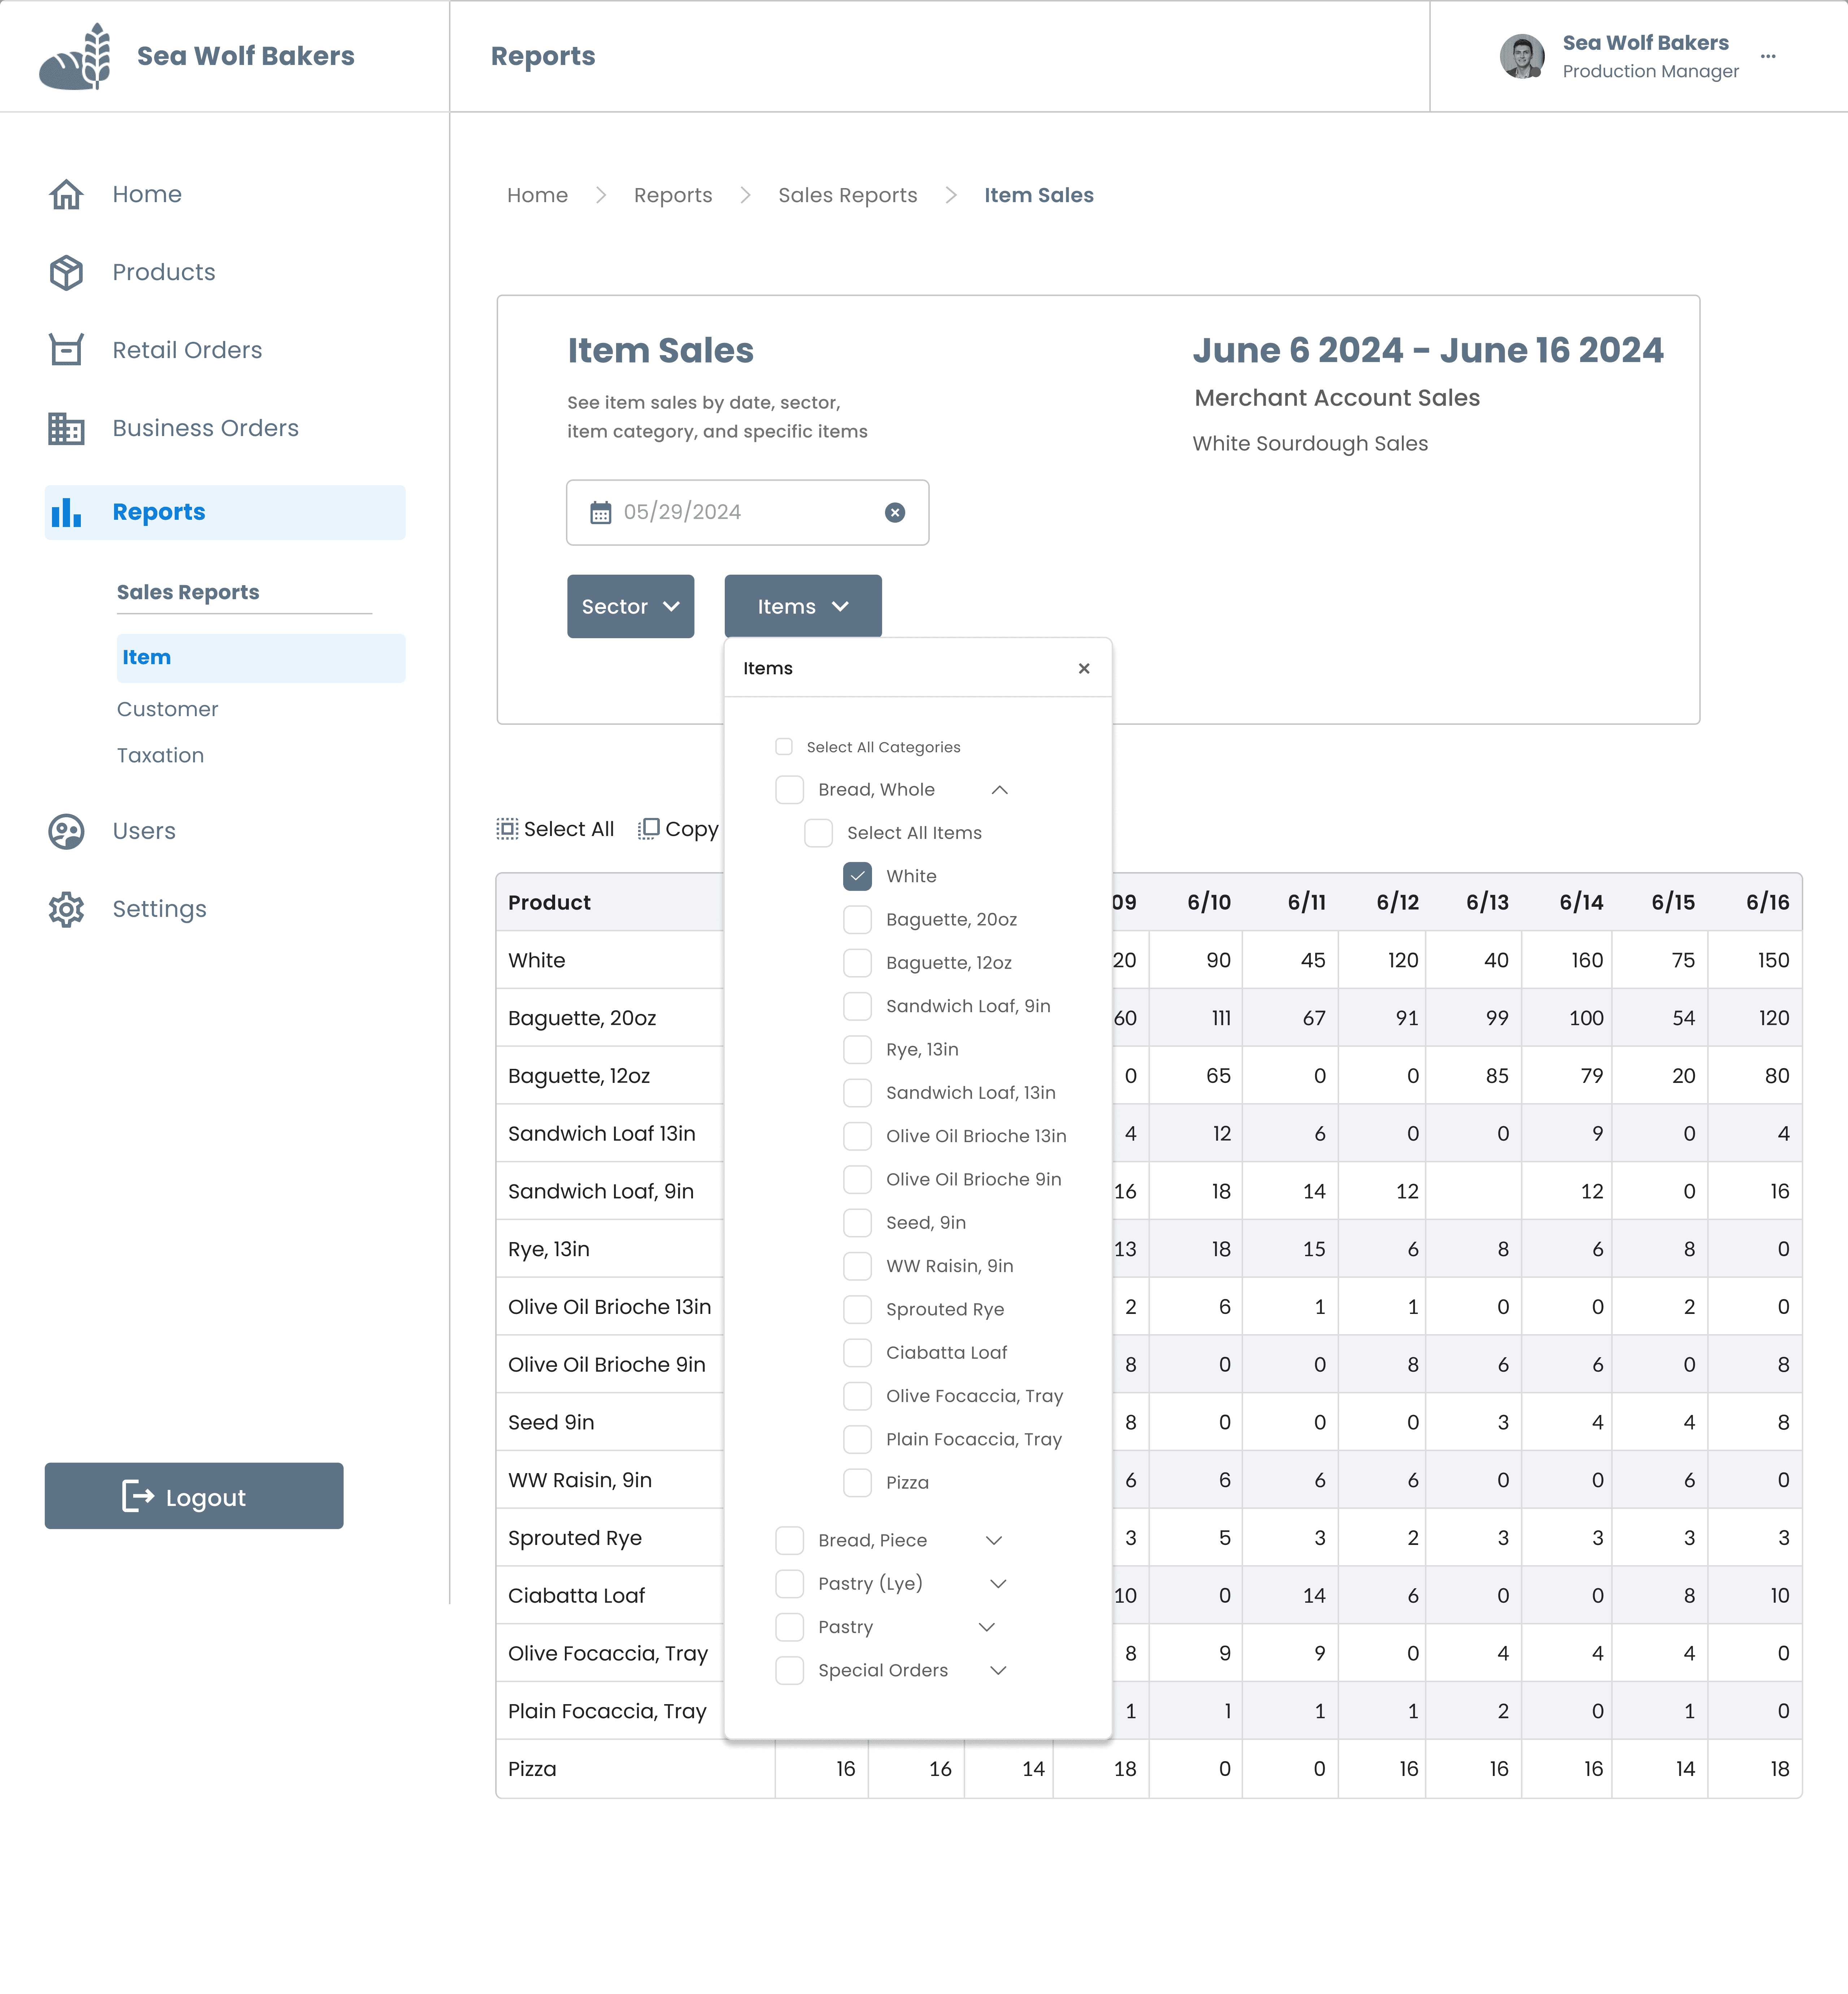Open Business Orders in the sidebar
The image size is (1848, 1994).
coord(206,428)
